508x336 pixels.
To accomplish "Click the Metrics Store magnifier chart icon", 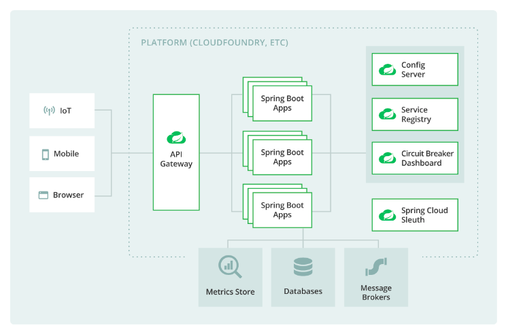I will pos(230,267).
